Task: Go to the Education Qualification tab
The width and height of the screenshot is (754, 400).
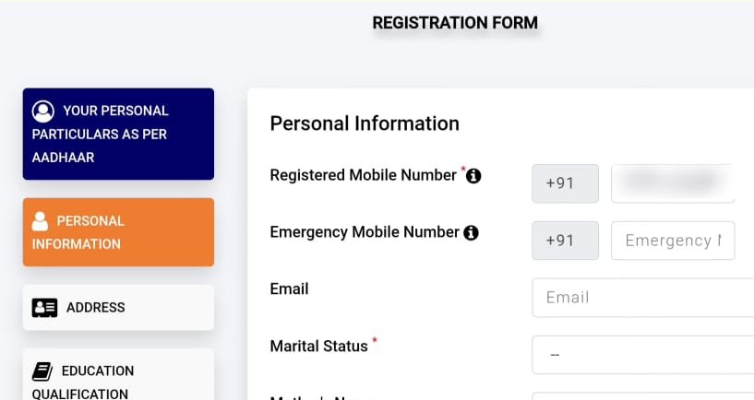Action: pos(118,380)
